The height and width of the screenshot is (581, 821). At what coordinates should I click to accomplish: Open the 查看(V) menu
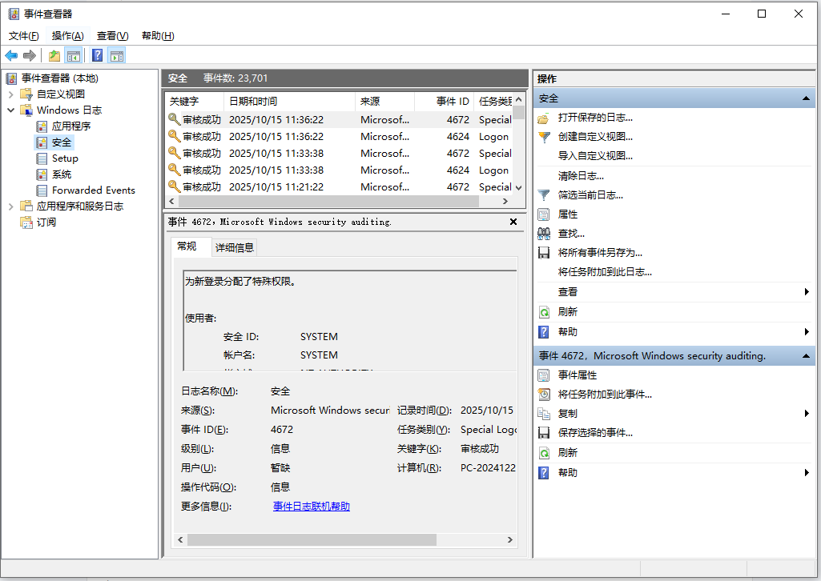coord(113,35)
